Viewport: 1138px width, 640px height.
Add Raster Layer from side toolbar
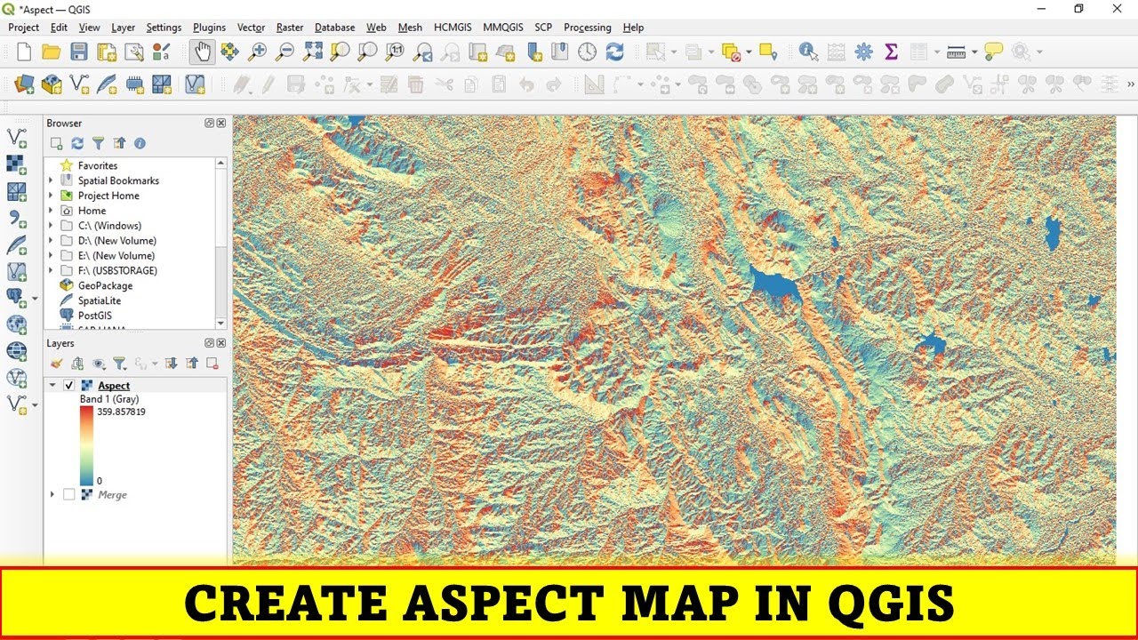(x=16, y=164)
